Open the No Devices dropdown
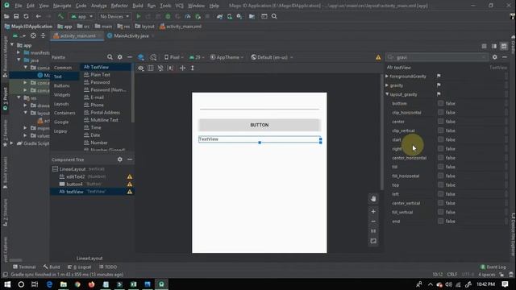This screenshot has width=516, height=290. [114, 16]
